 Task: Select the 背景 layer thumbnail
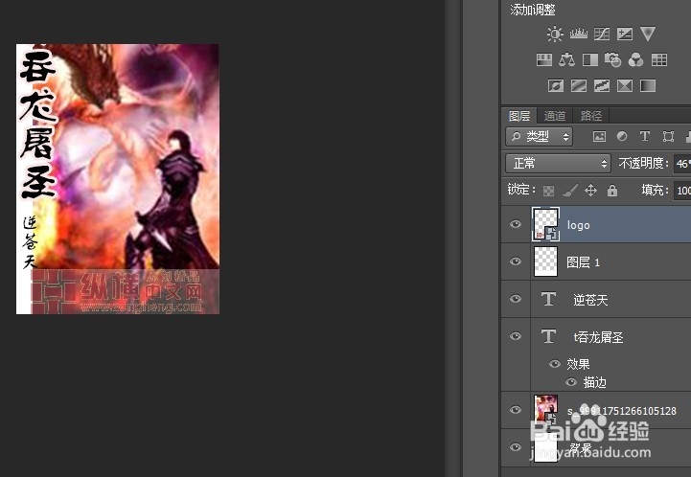tap(545, 447)
